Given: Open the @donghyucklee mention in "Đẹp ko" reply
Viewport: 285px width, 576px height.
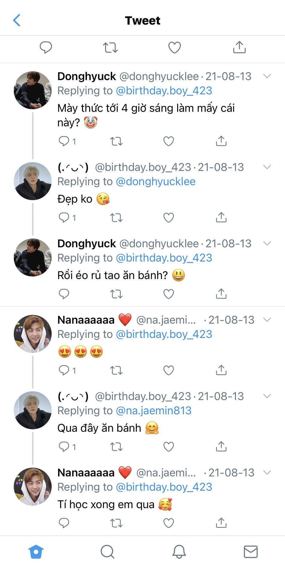Looking at the screenshot, I should point(156,181).
